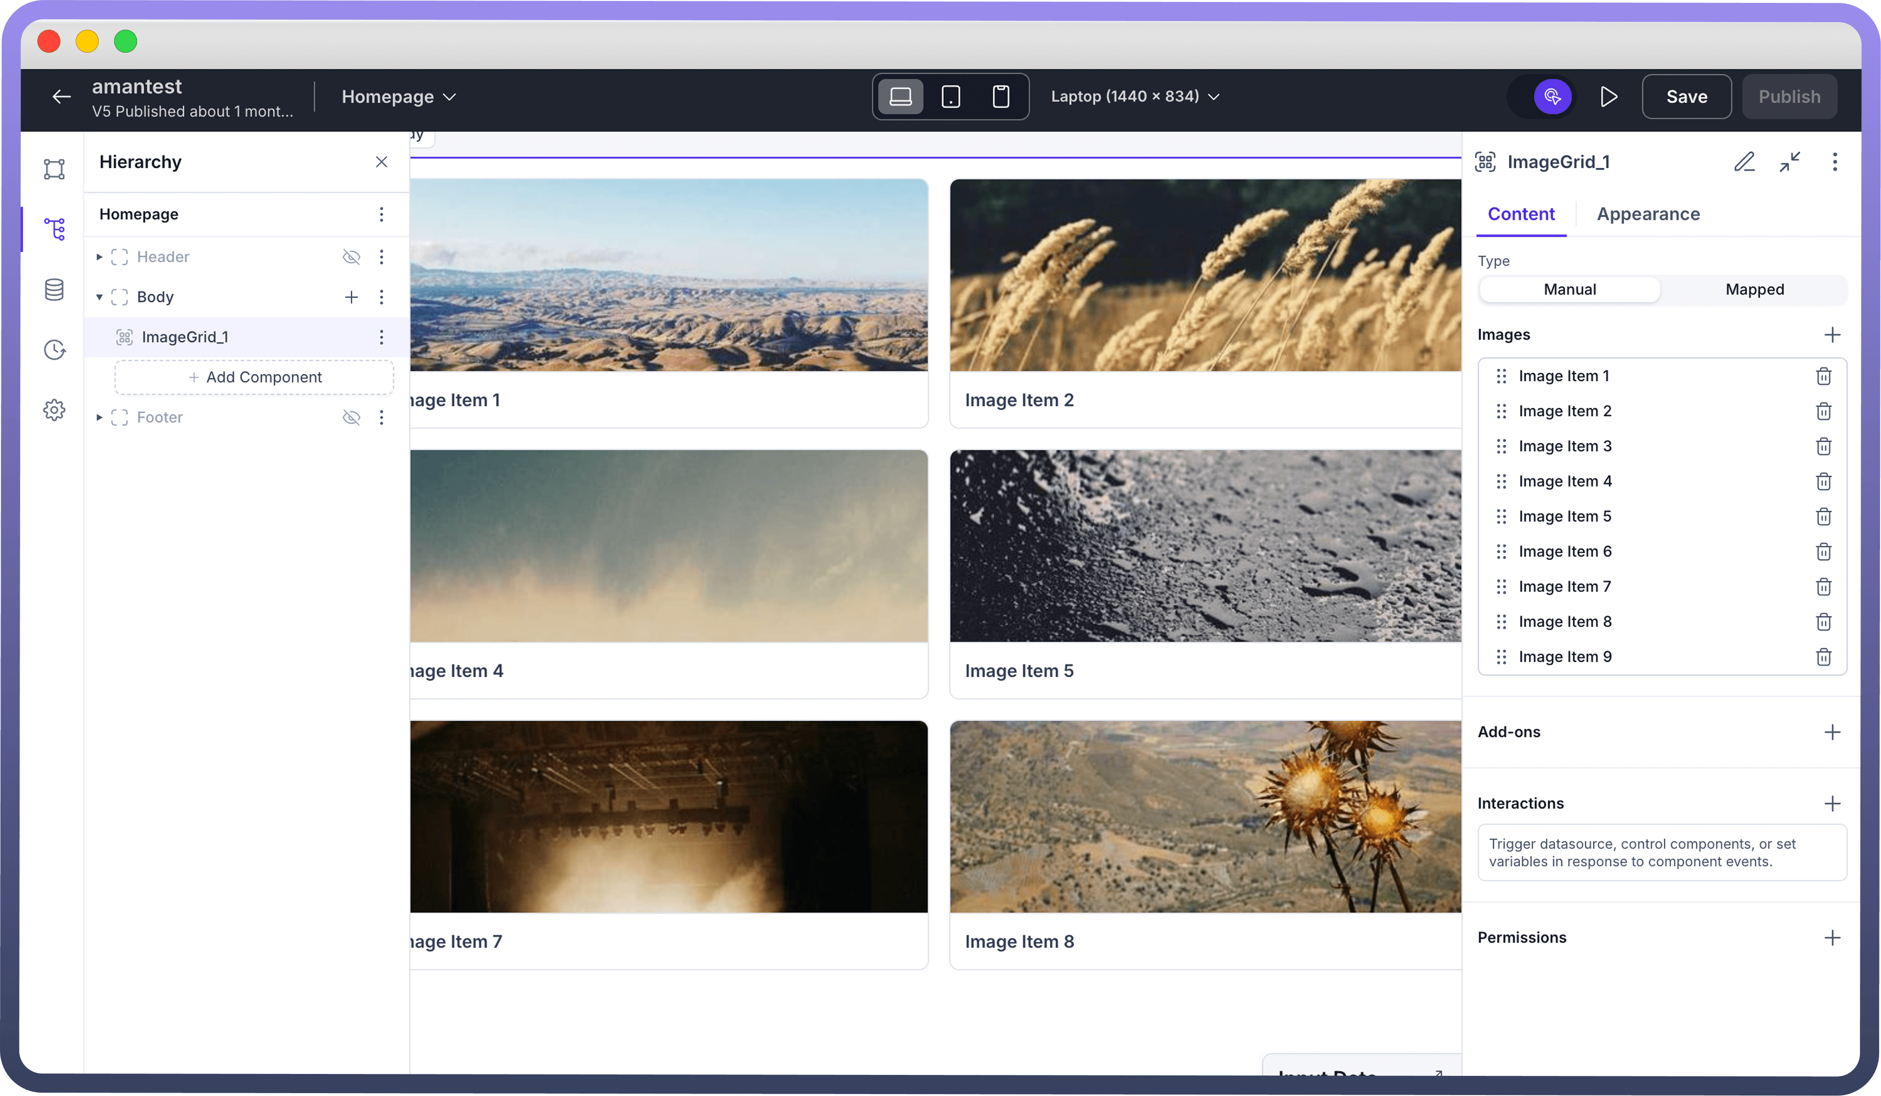Select the mobile device preview icon
Screen dimensions: 1881x1096
tap(1000, 96)
